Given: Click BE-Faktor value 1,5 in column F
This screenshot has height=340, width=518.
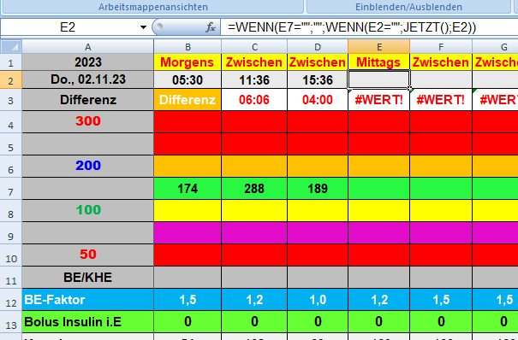Looking at the screenshot, I should pos(441,300).
